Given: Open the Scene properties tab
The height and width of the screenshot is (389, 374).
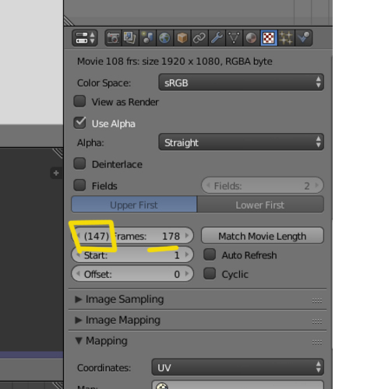Looking at the screenshot, I should tap(147, 38).
